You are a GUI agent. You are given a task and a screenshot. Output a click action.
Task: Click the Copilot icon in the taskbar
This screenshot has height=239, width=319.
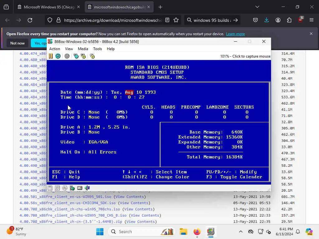309,232
